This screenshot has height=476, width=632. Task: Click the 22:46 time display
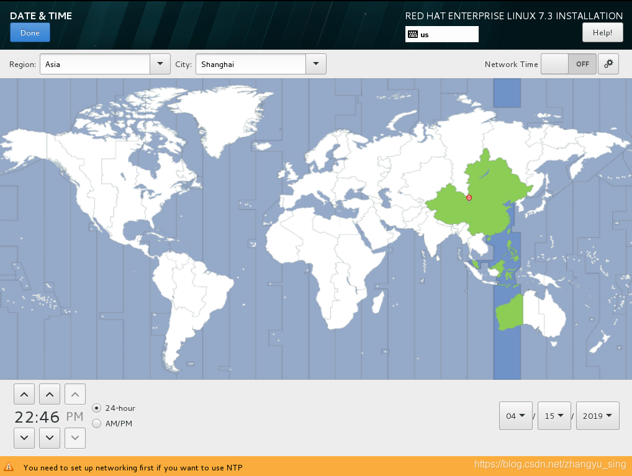pyautogui.click(x=37, y=417)
